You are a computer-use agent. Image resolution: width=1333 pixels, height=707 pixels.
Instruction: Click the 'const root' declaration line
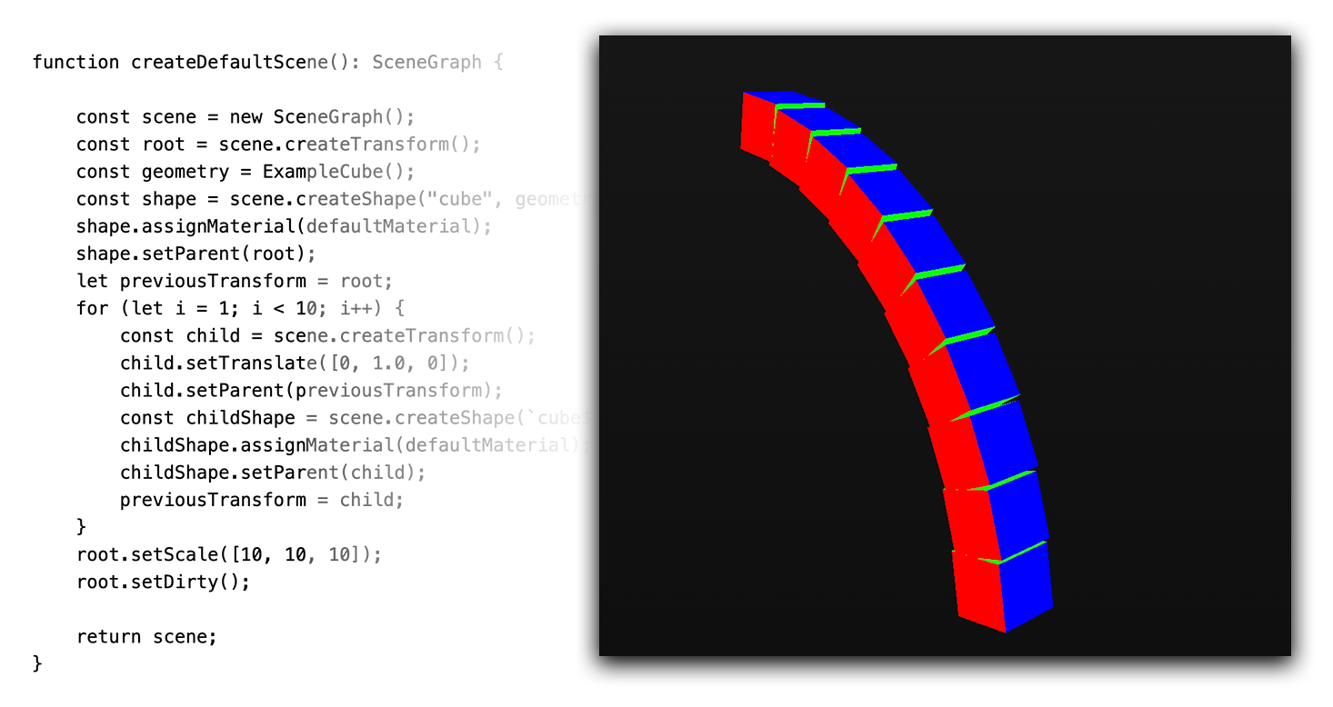[277, 144]
